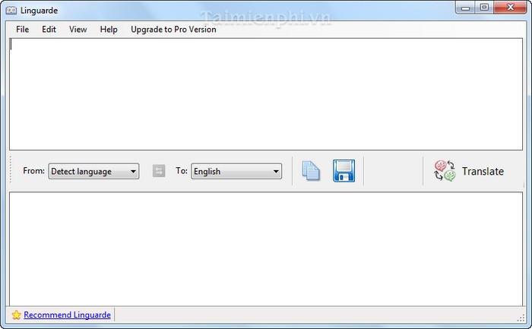532x329 pixels.
Task: Click the swap languages icon
Action: (x=159, y=171)
